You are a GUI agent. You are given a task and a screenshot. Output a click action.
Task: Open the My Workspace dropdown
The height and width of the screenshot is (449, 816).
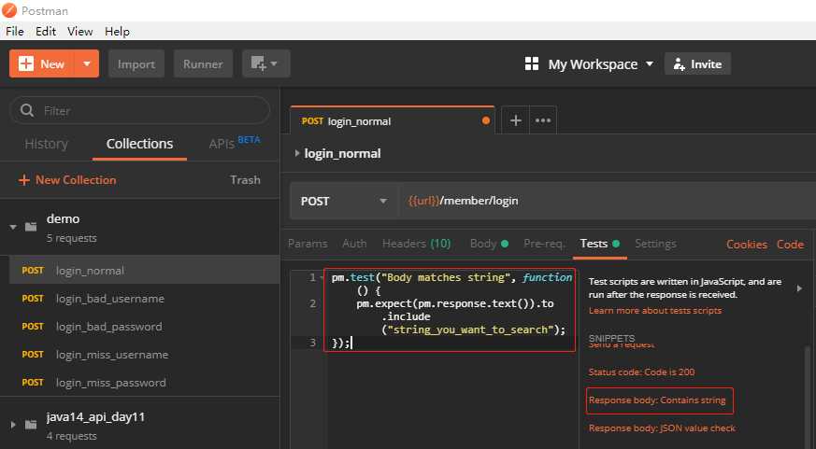pyautogui.click(x=601, y=64)
